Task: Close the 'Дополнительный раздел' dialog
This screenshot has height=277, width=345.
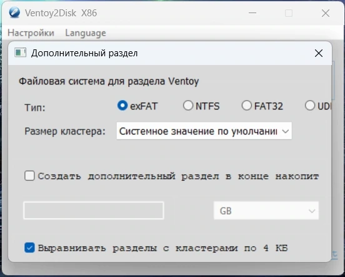Action: coord(319,53)
